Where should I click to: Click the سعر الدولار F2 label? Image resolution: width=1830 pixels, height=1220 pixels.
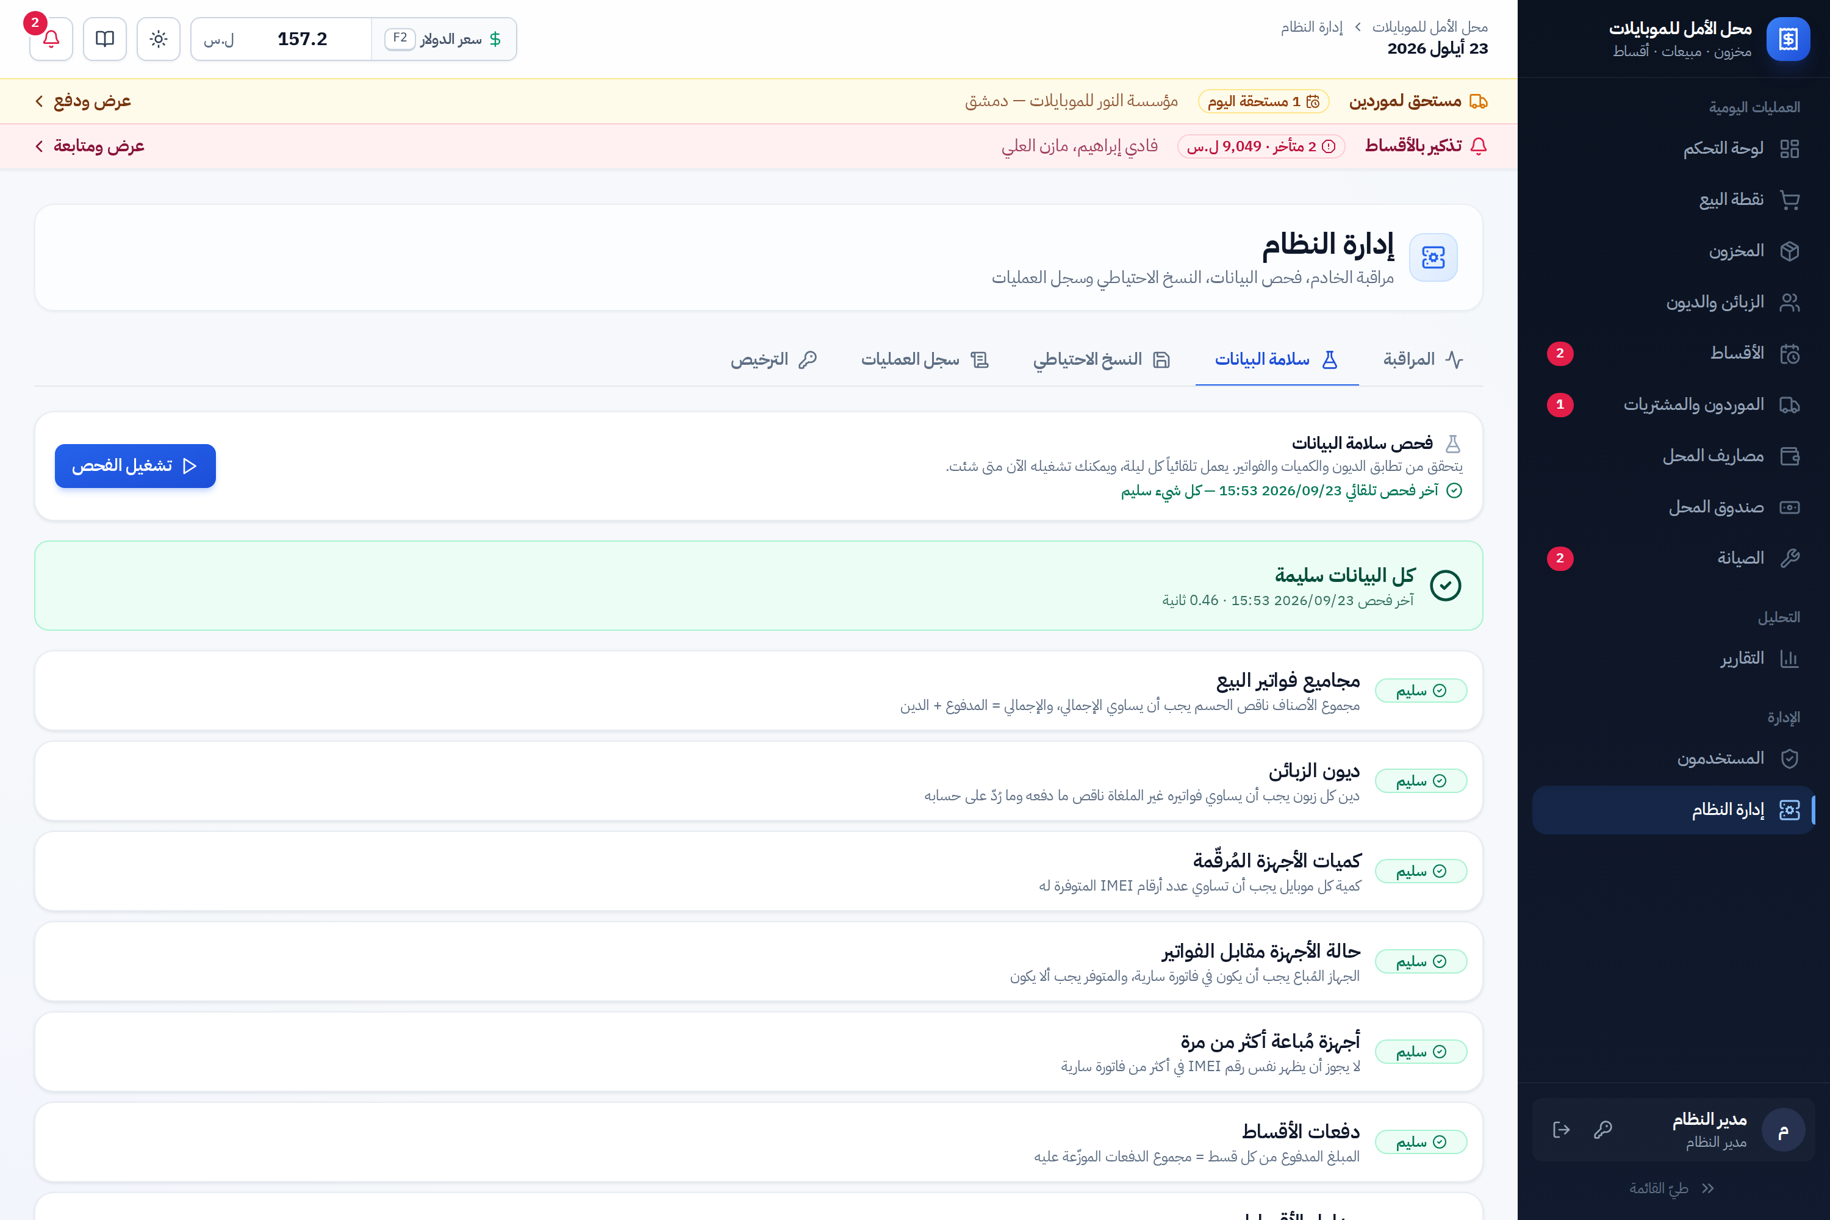point(444,39)
